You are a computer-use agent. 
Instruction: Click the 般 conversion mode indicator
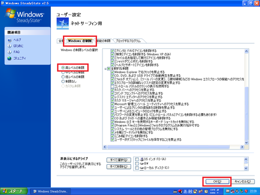[x=191, y=191]
